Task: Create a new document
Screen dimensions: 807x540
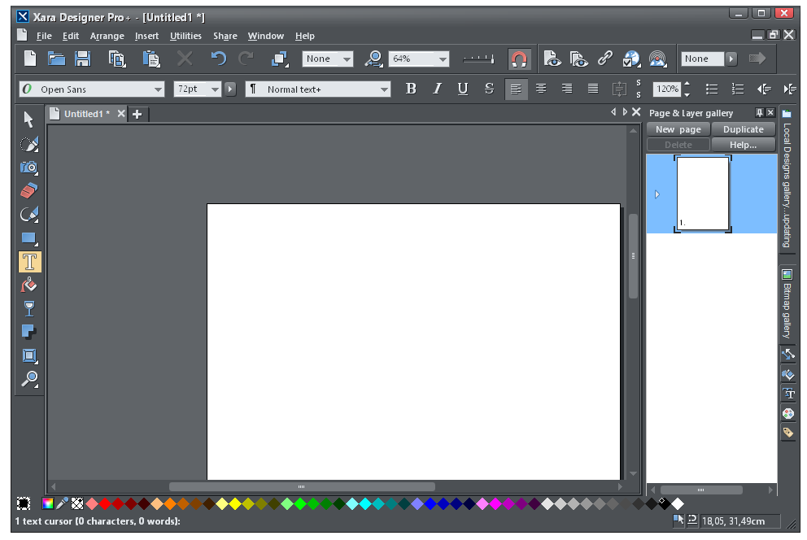Action: (30, 59)
